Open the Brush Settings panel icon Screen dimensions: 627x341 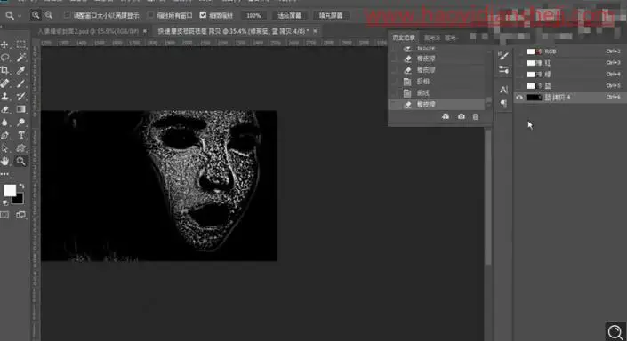click(503, 56)
